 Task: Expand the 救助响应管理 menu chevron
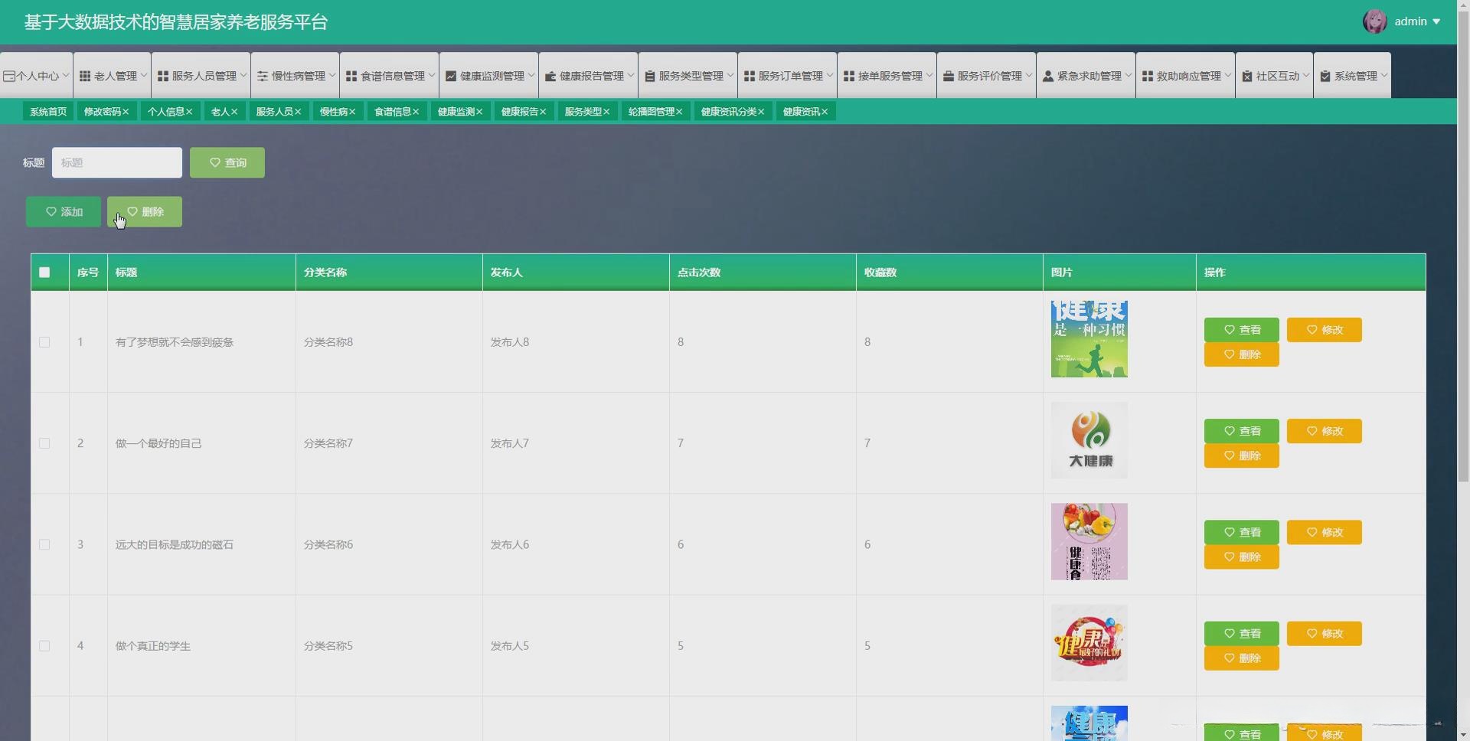pyautogui.click(x=1227, y=75)
